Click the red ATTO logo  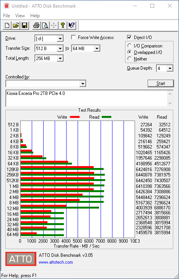tap(21, 259)
